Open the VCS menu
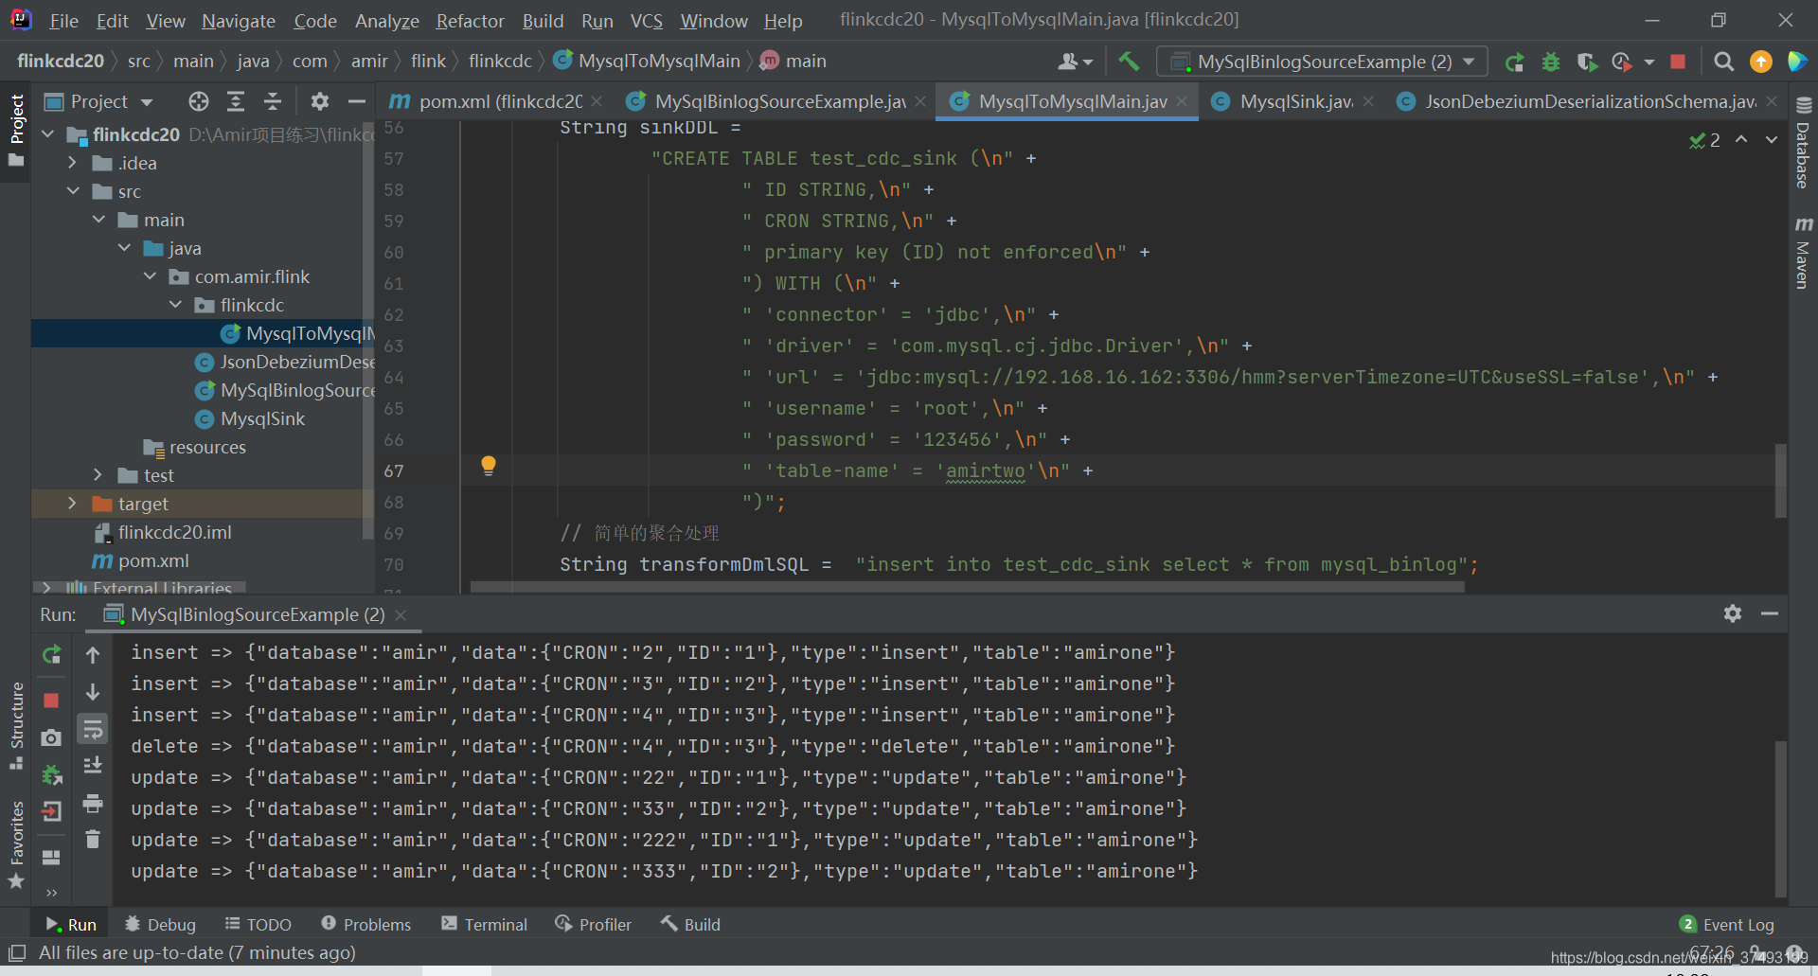1818x976 pixels. (646, 20)
